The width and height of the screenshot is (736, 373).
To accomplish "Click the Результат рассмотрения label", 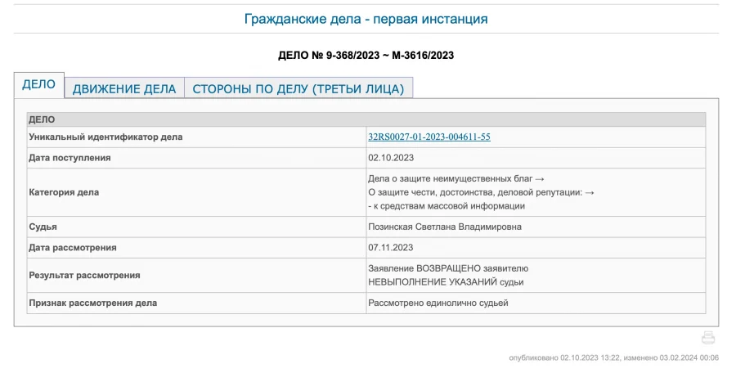I will 84,276.
